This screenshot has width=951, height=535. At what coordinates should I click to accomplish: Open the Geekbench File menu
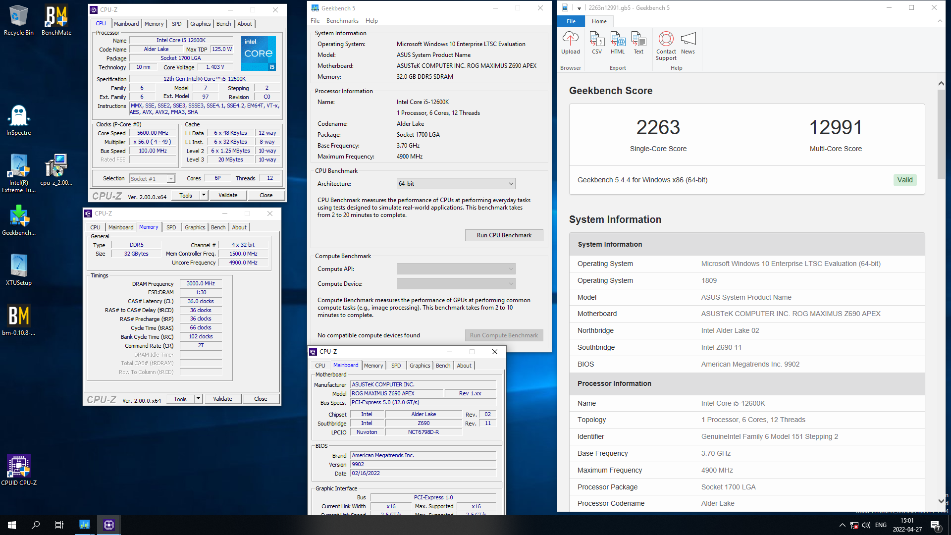click(315, 21)
